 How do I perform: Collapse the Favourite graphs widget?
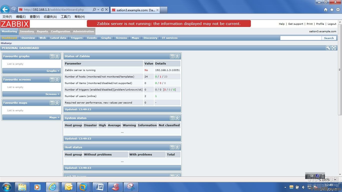pyautogui.click(x=57, y=56)
